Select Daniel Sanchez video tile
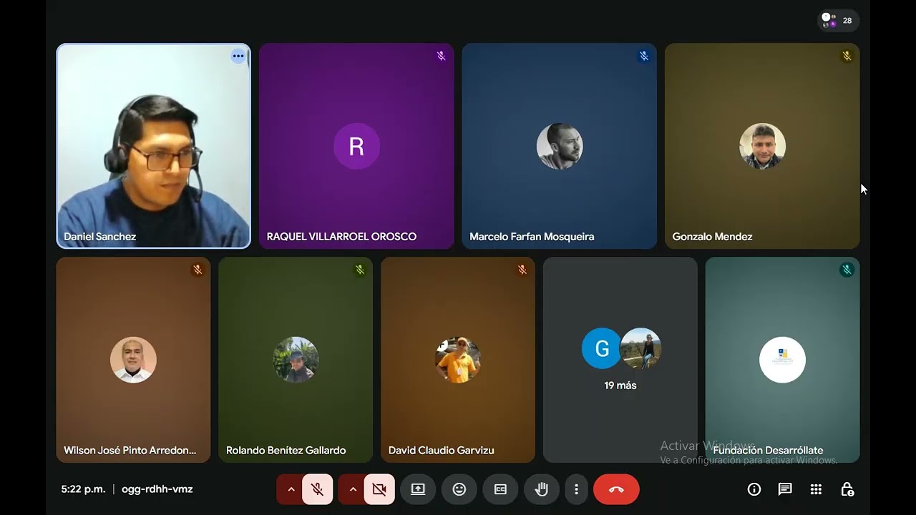Image resolution: width=916 pixels, height=515 pixels. point(154,146)
